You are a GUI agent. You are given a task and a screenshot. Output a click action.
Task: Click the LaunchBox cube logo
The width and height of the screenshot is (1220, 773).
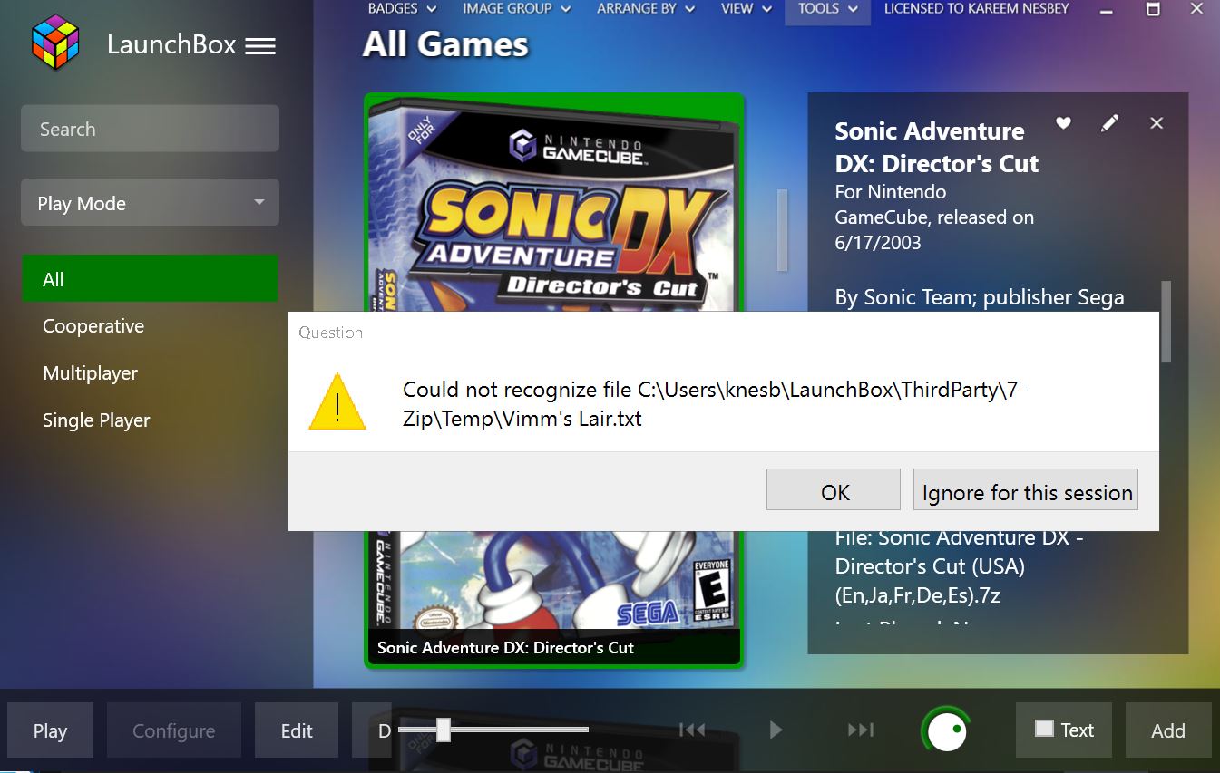point(55,43)
